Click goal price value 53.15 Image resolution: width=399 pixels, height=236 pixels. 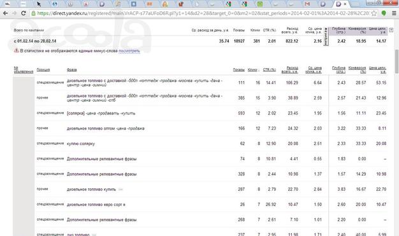381,83
